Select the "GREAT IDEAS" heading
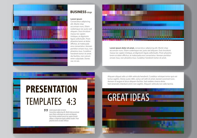Image resolution: width=197 pixels, height=138 pixels. pos(128,97)
